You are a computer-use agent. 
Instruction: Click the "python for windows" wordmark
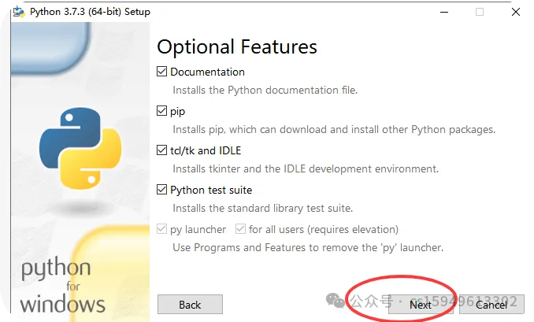tap(60, 285)
